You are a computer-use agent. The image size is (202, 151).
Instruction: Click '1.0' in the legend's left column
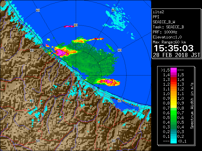(x=166, y=94)
